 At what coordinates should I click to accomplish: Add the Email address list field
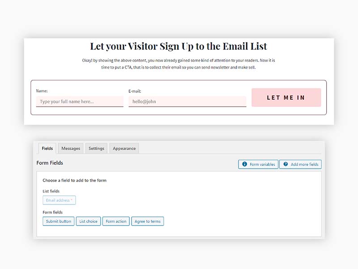pyautogui.click(x=59, y=200)
